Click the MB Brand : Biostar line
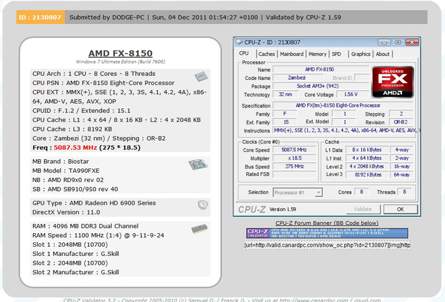Viewport: 445px width, 302px height. click(60, 161)
